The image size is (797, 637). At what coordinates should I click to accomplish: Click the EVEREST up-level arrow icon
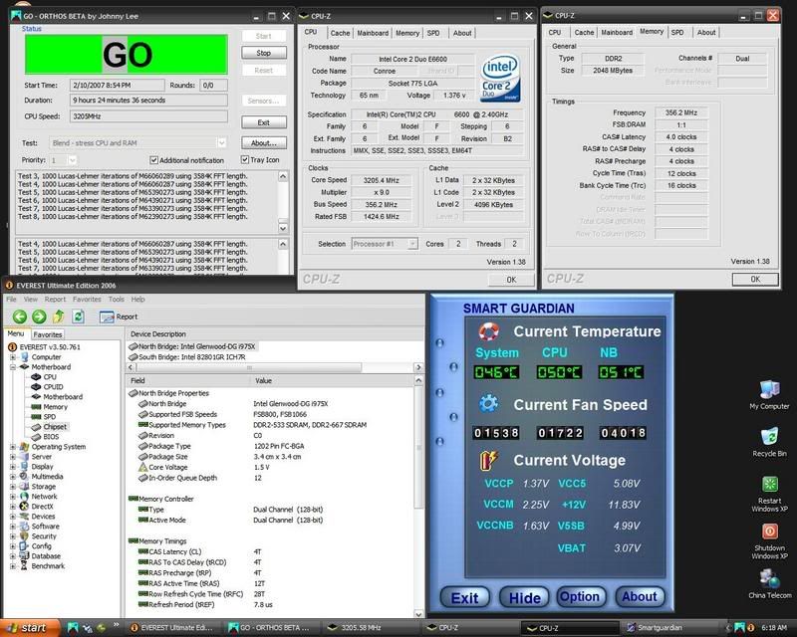point(60,317)
